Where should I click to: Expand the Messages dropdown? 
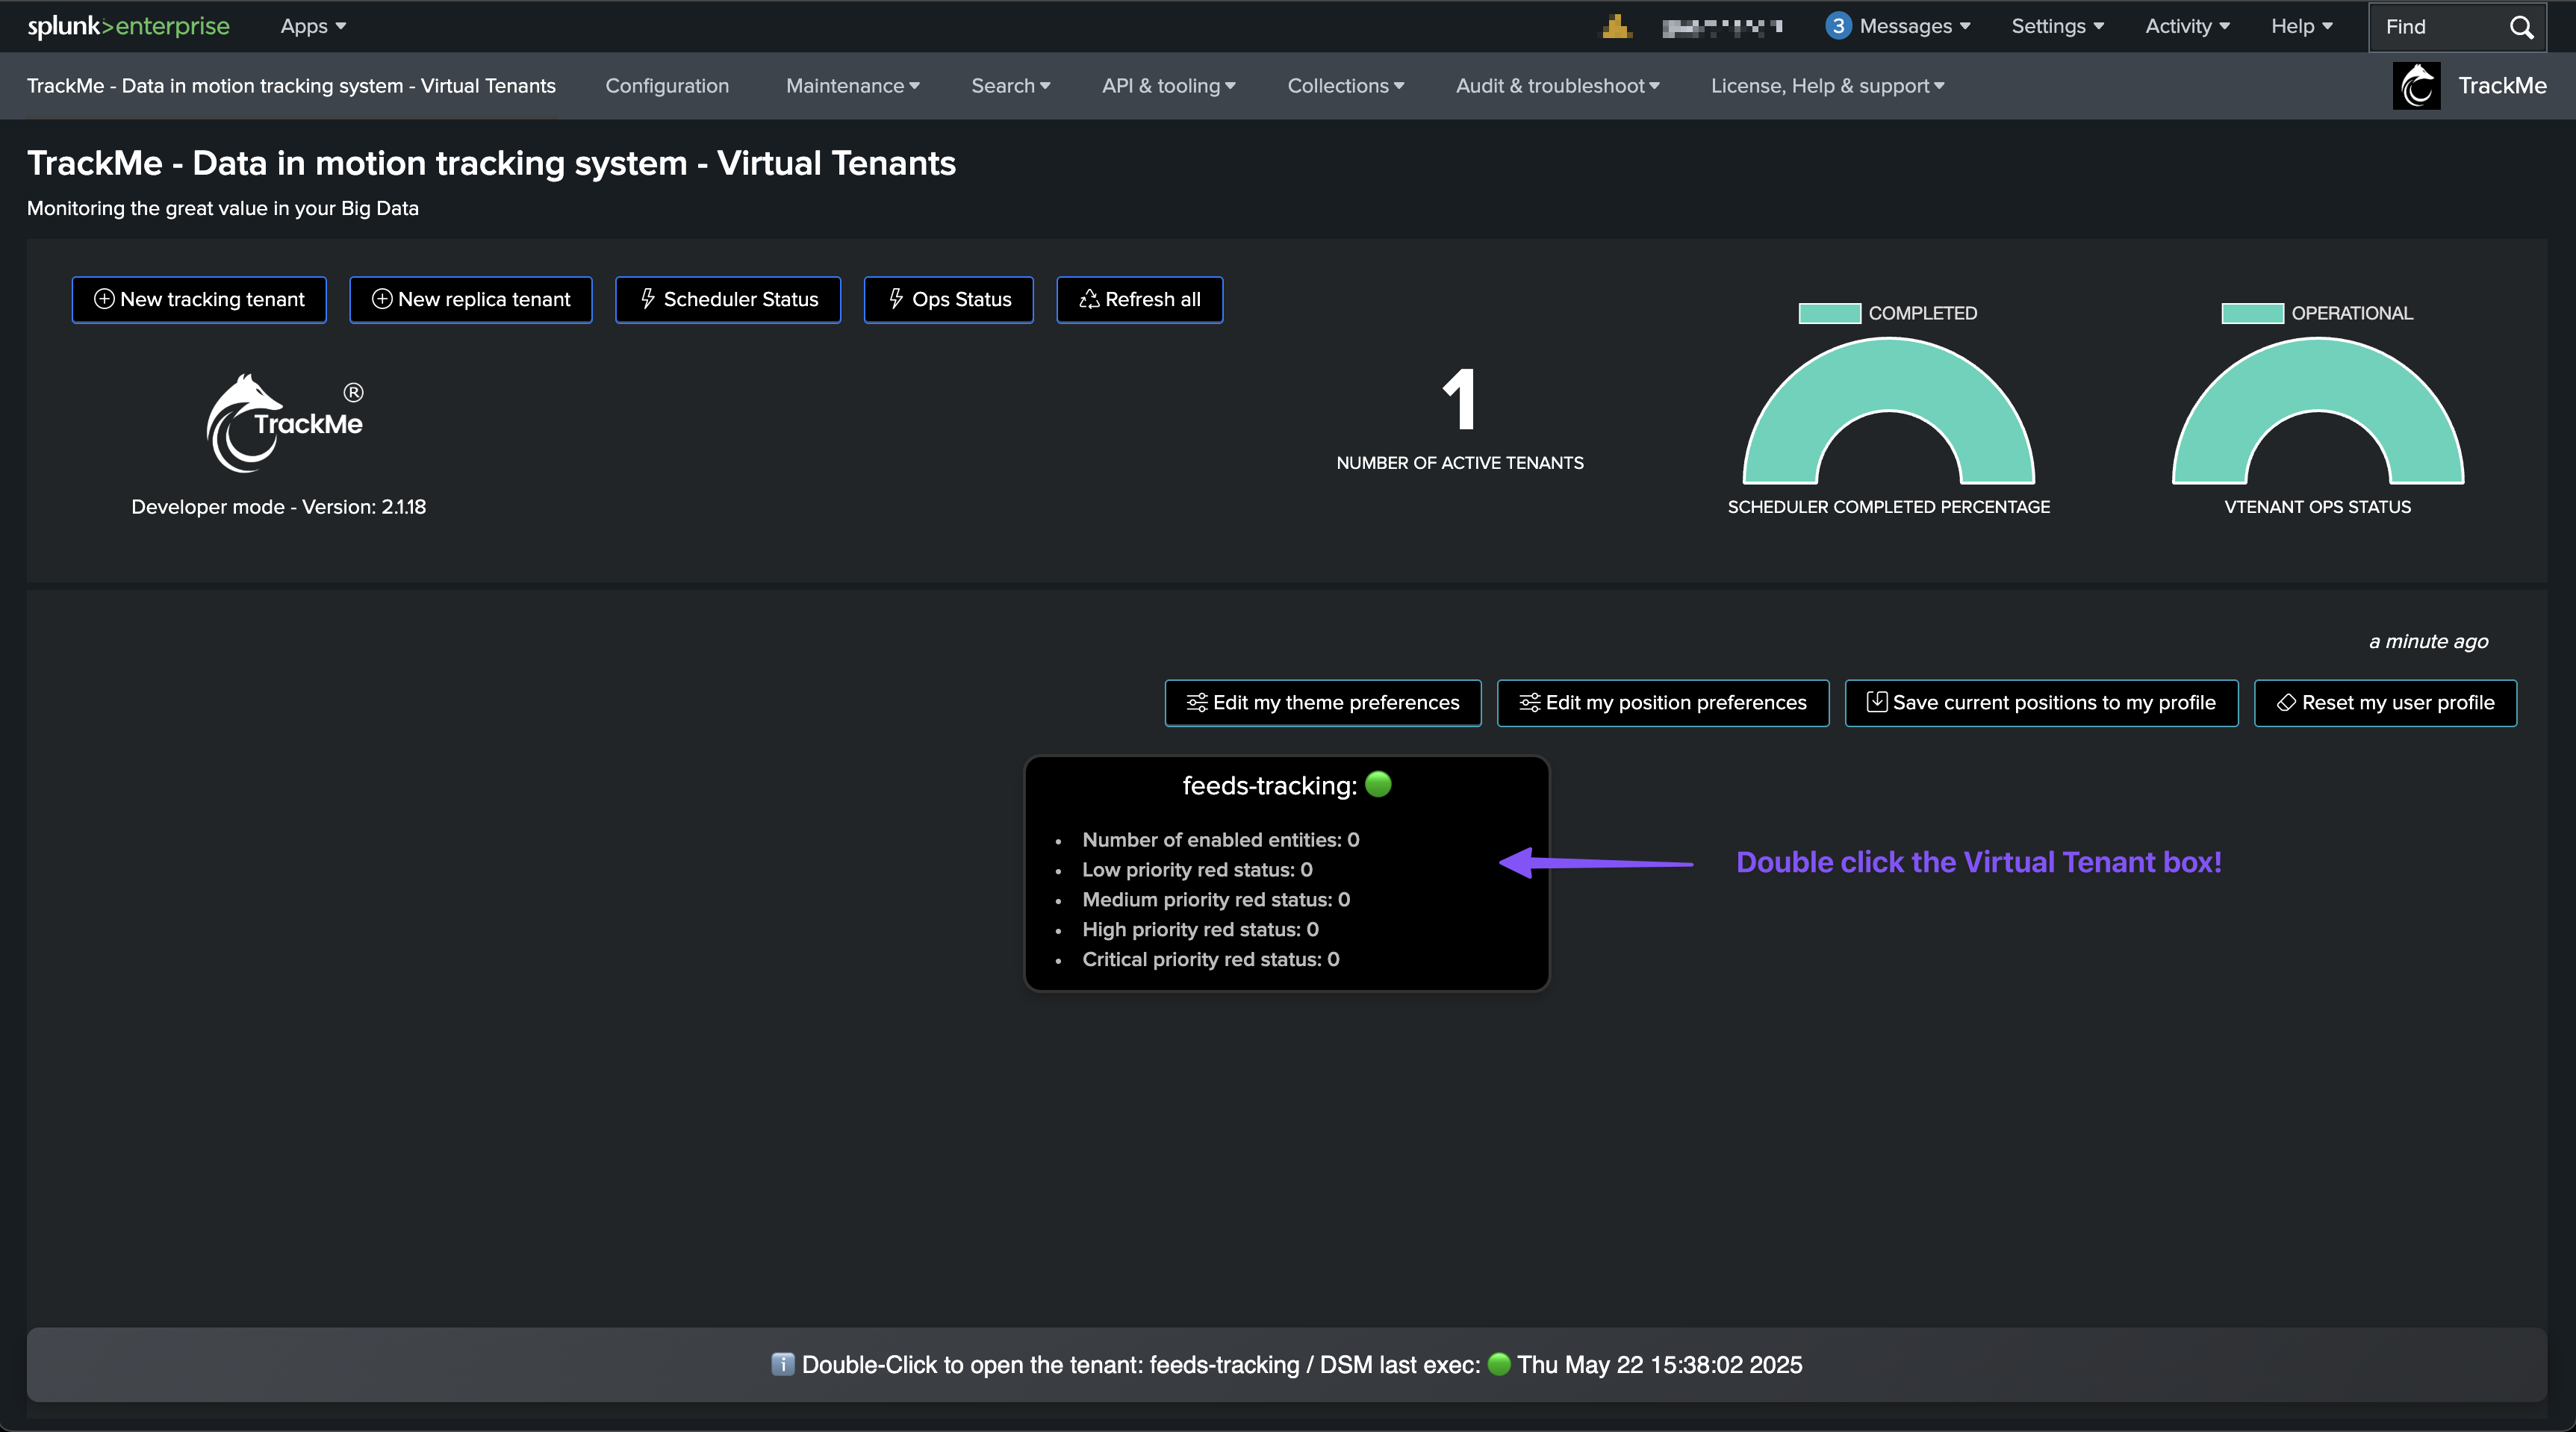(x=1914, y=26)
